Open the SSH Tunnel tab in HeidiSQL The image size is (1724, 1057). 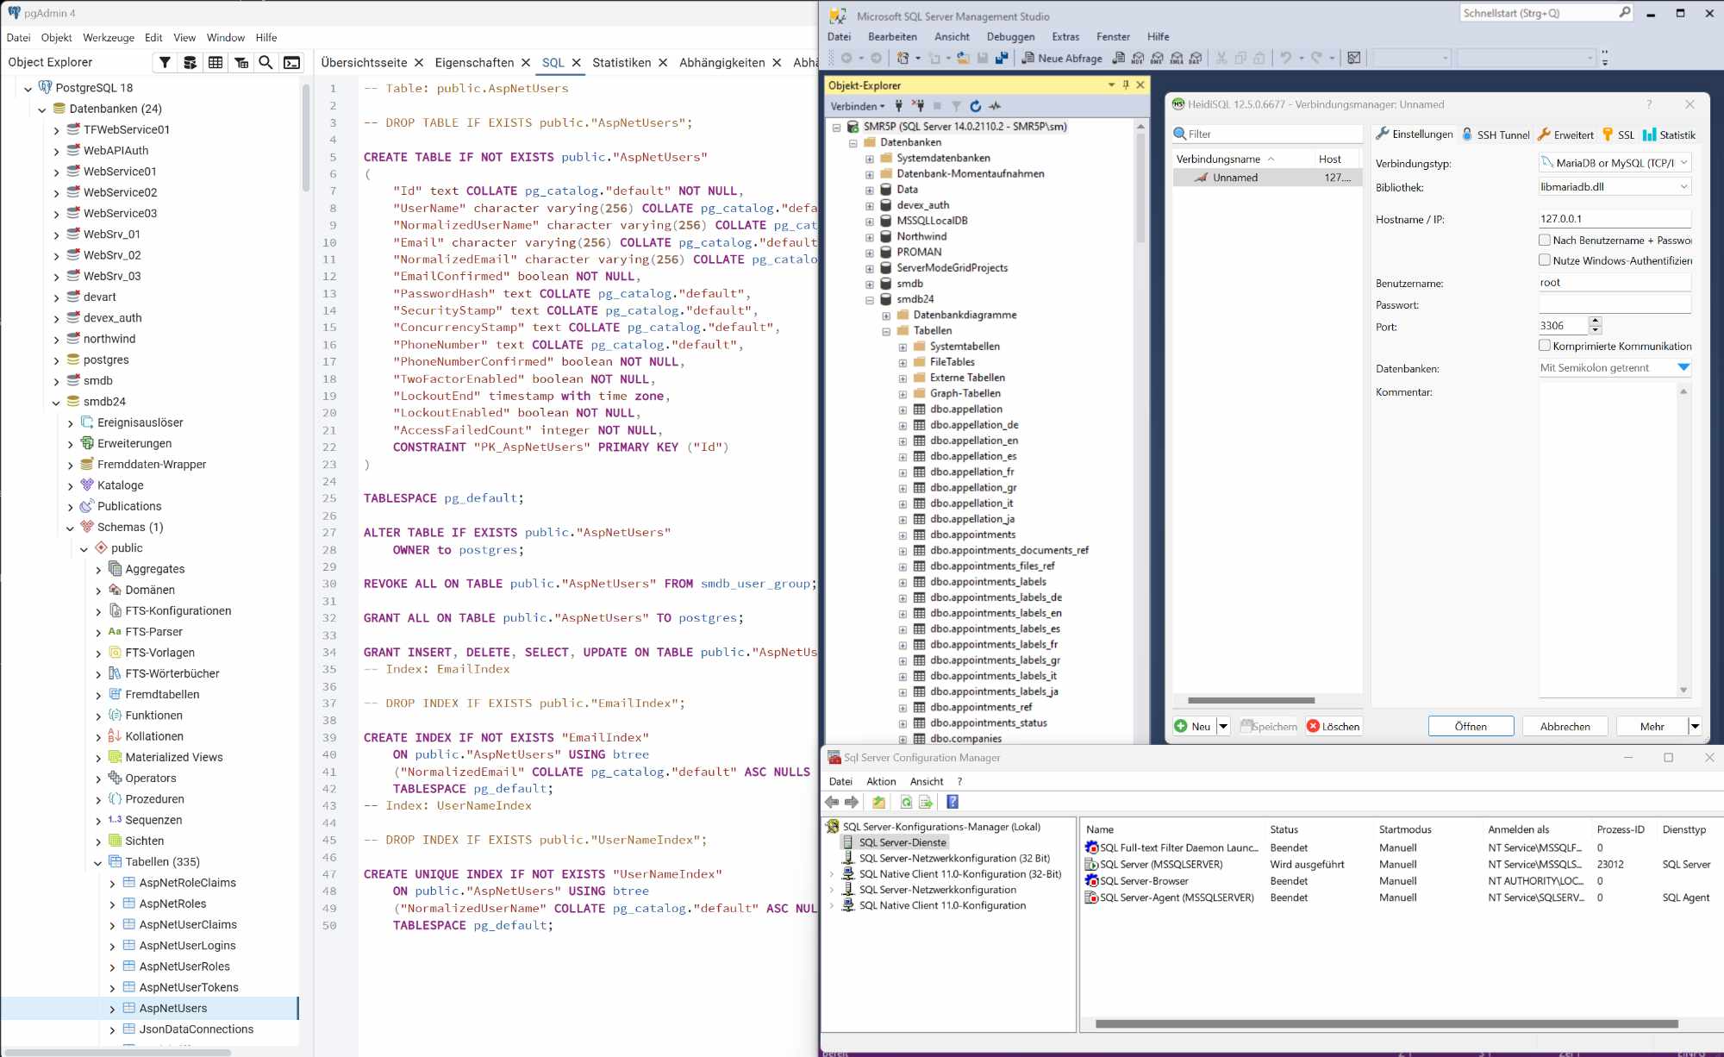(x=1496, y=134)
